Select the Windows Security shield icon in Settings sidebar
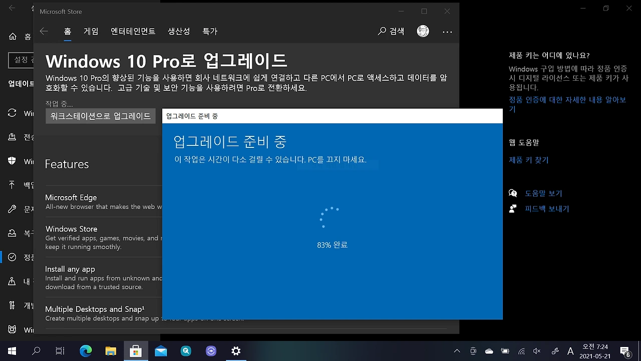Screen dimensions: 641x361 [x=13, y=161]
